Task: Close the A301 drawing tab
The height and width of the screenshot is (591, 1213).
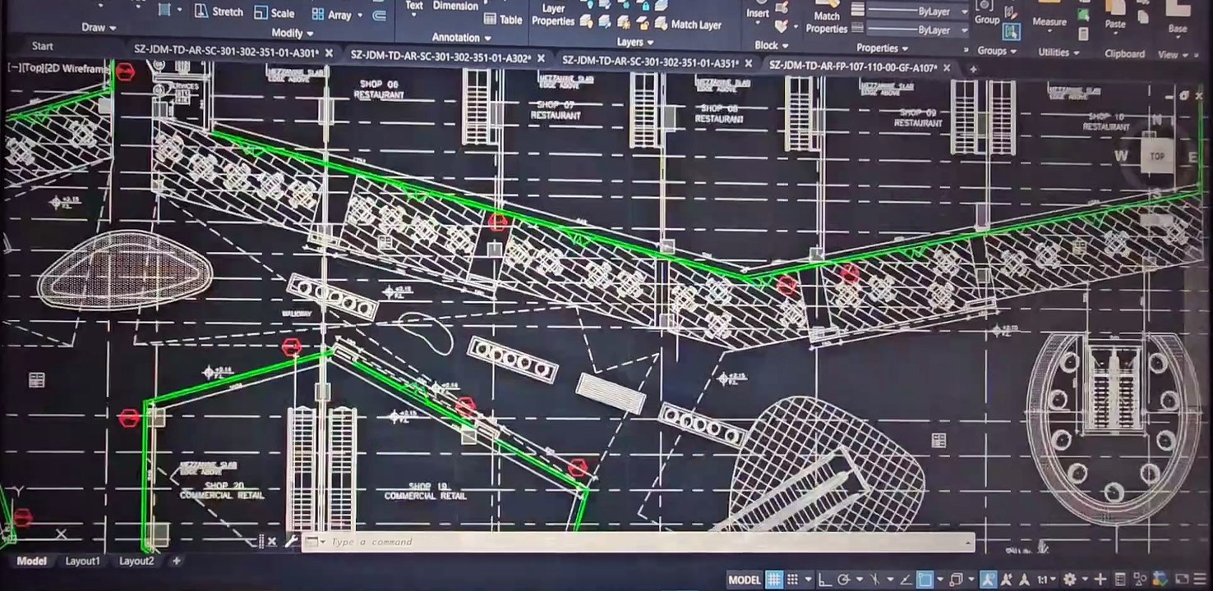Action: point(330,53)
